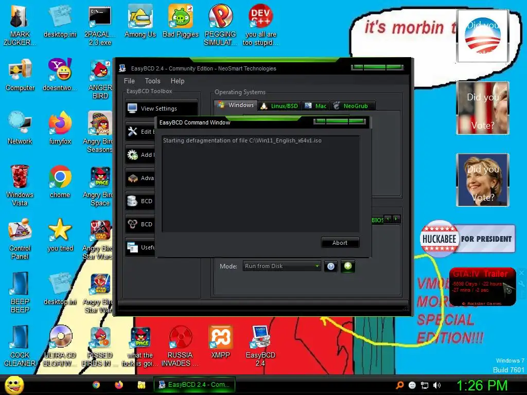Click the blue help icon beside Mode

pos(331,266)
